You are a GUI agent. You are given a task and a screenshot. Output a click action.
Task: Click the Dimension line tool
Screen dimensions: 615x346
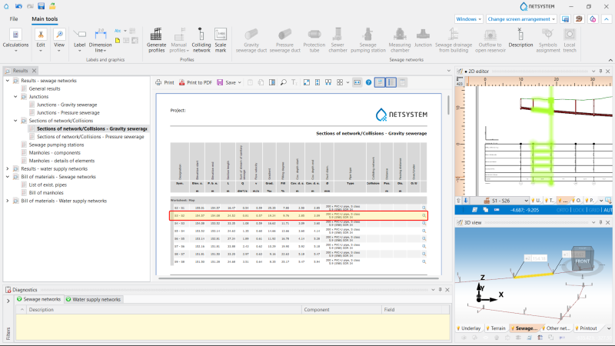tap(101, 40)
